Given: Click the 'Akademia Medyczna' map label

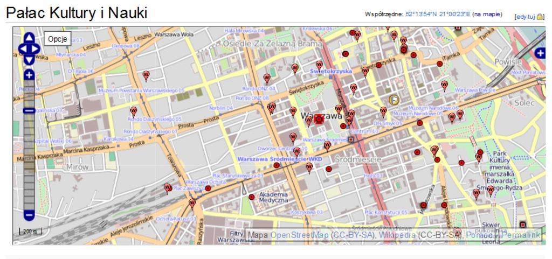Looking at the screenshot, I should click(273, 197).
